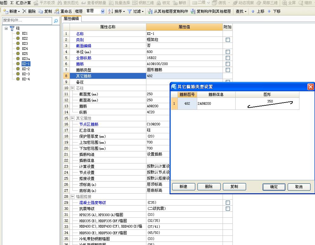Click the gear icon beside KZ-4
315x245 pixels.
coord(18,79)
